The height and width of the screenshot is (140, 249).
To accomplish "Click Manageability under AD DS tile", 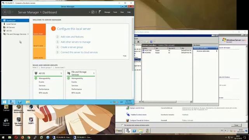I will click(x=44, y=78).
